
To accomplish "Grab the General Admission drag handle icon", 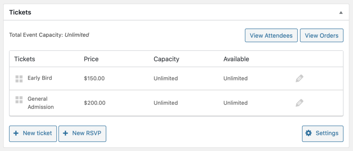I will [19, 100].
